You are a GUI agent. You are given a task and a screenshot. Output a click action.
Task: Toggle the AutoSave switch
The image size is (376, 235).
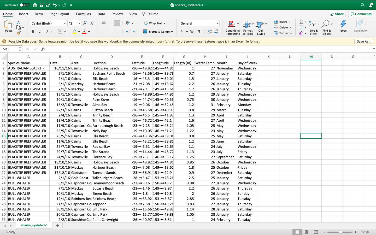[x=25, y=5]
